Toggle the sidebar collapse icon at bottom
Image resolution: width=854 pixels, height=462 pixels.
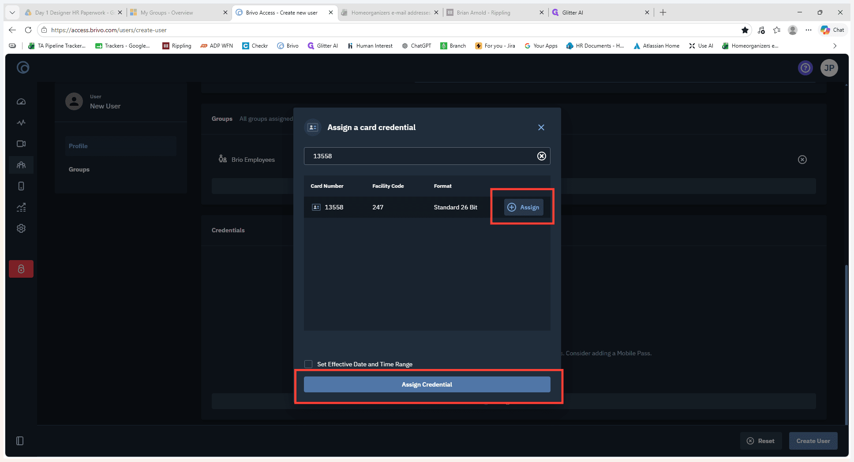point(20,441)
